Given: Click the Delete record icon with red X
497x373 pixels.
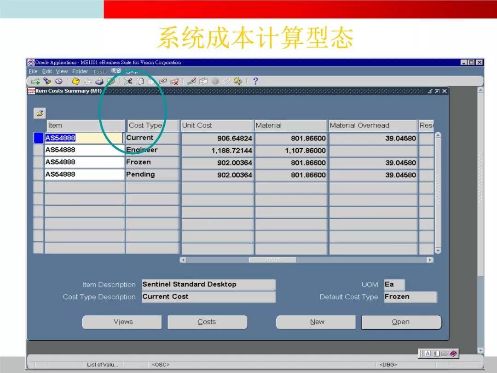Looking at the screenshot, I should pos(174,82).
